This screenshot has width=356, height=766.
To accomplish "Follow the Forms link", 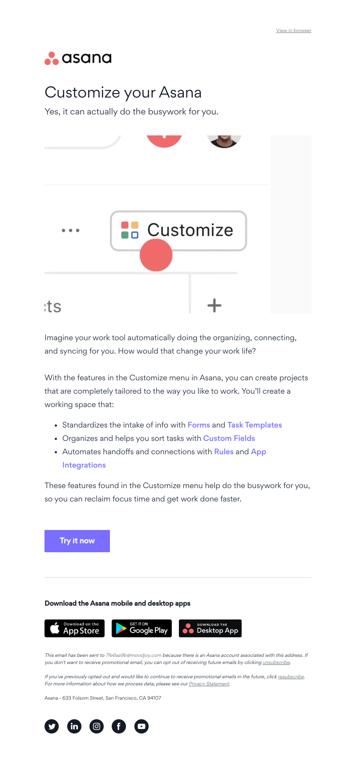I will [199, 425].
